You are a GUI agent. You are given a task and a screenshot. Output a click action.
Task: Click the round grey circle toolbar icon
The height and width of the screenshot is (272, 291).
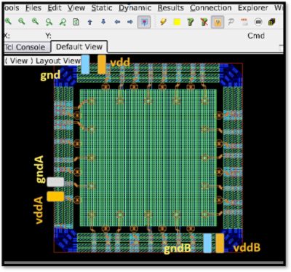point(258,22)
